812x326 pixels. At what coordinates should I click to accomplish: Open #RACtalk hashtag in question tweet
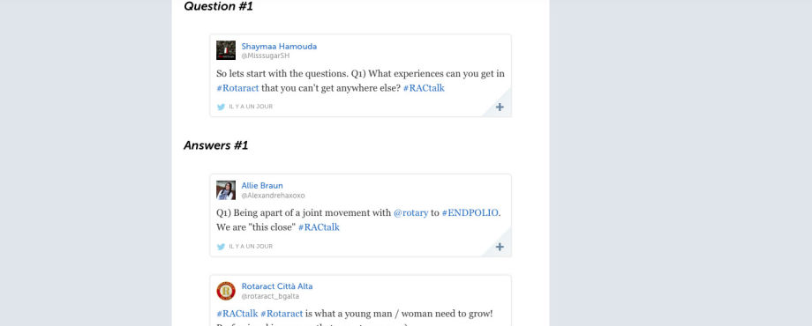click(424, 88)
